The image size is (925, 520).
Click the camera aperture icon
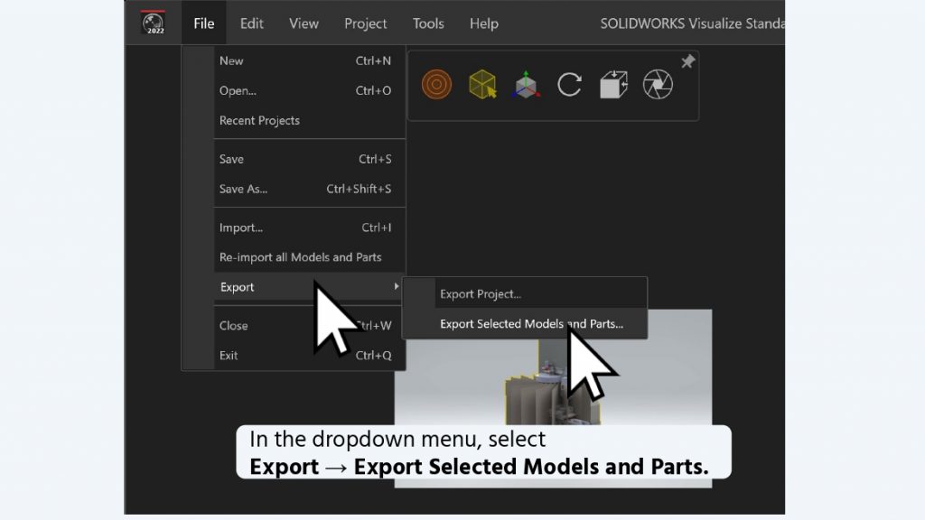point(658,85)
